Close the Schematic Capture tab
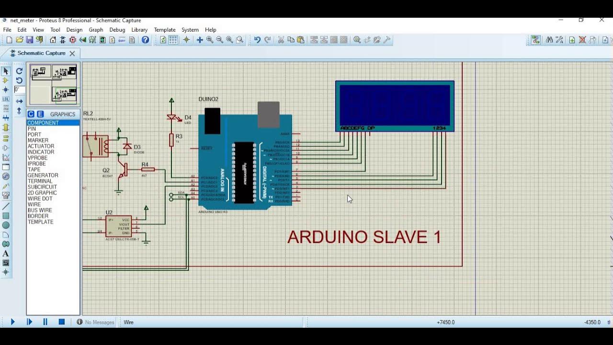The image size is (613, 345). pos(72,53)
